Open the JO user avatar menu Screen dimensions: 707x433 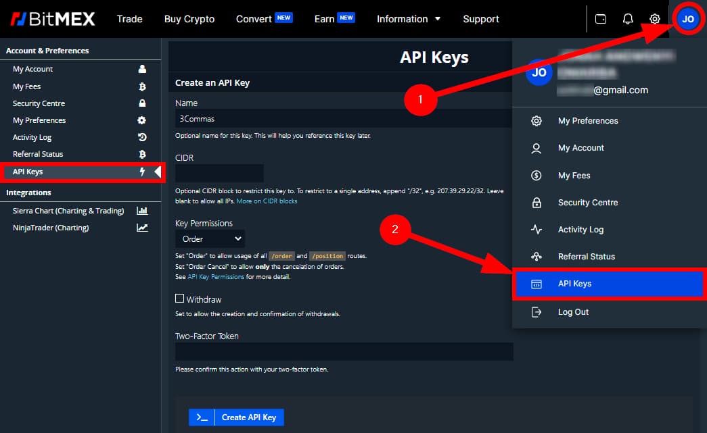click(x=687, y=19)
